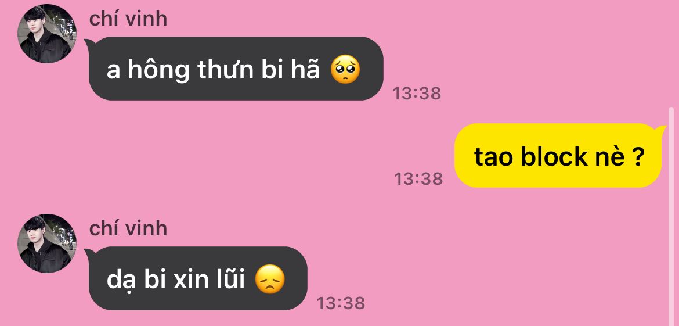Click the 13:38 timestamp beside the yellow bubble

[x=418, y=178]
